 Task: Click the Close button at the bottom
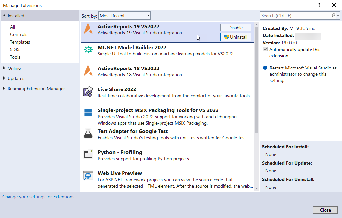coord(325,210)
